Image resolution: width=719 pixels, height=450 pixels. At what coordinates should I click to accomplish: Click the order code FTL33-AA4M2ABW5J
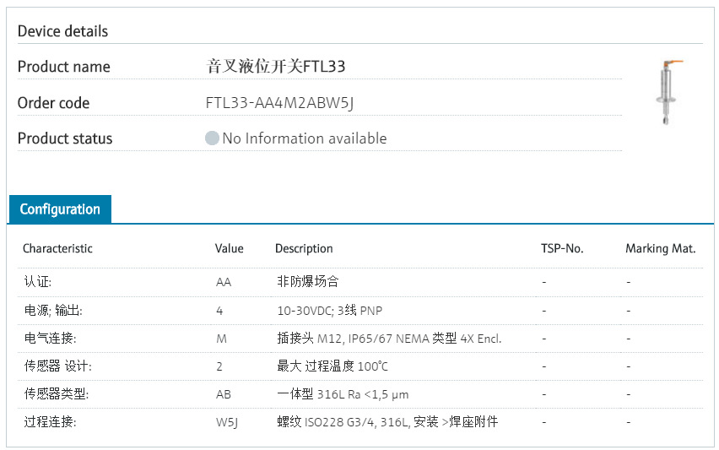click(x=279, y=103)
